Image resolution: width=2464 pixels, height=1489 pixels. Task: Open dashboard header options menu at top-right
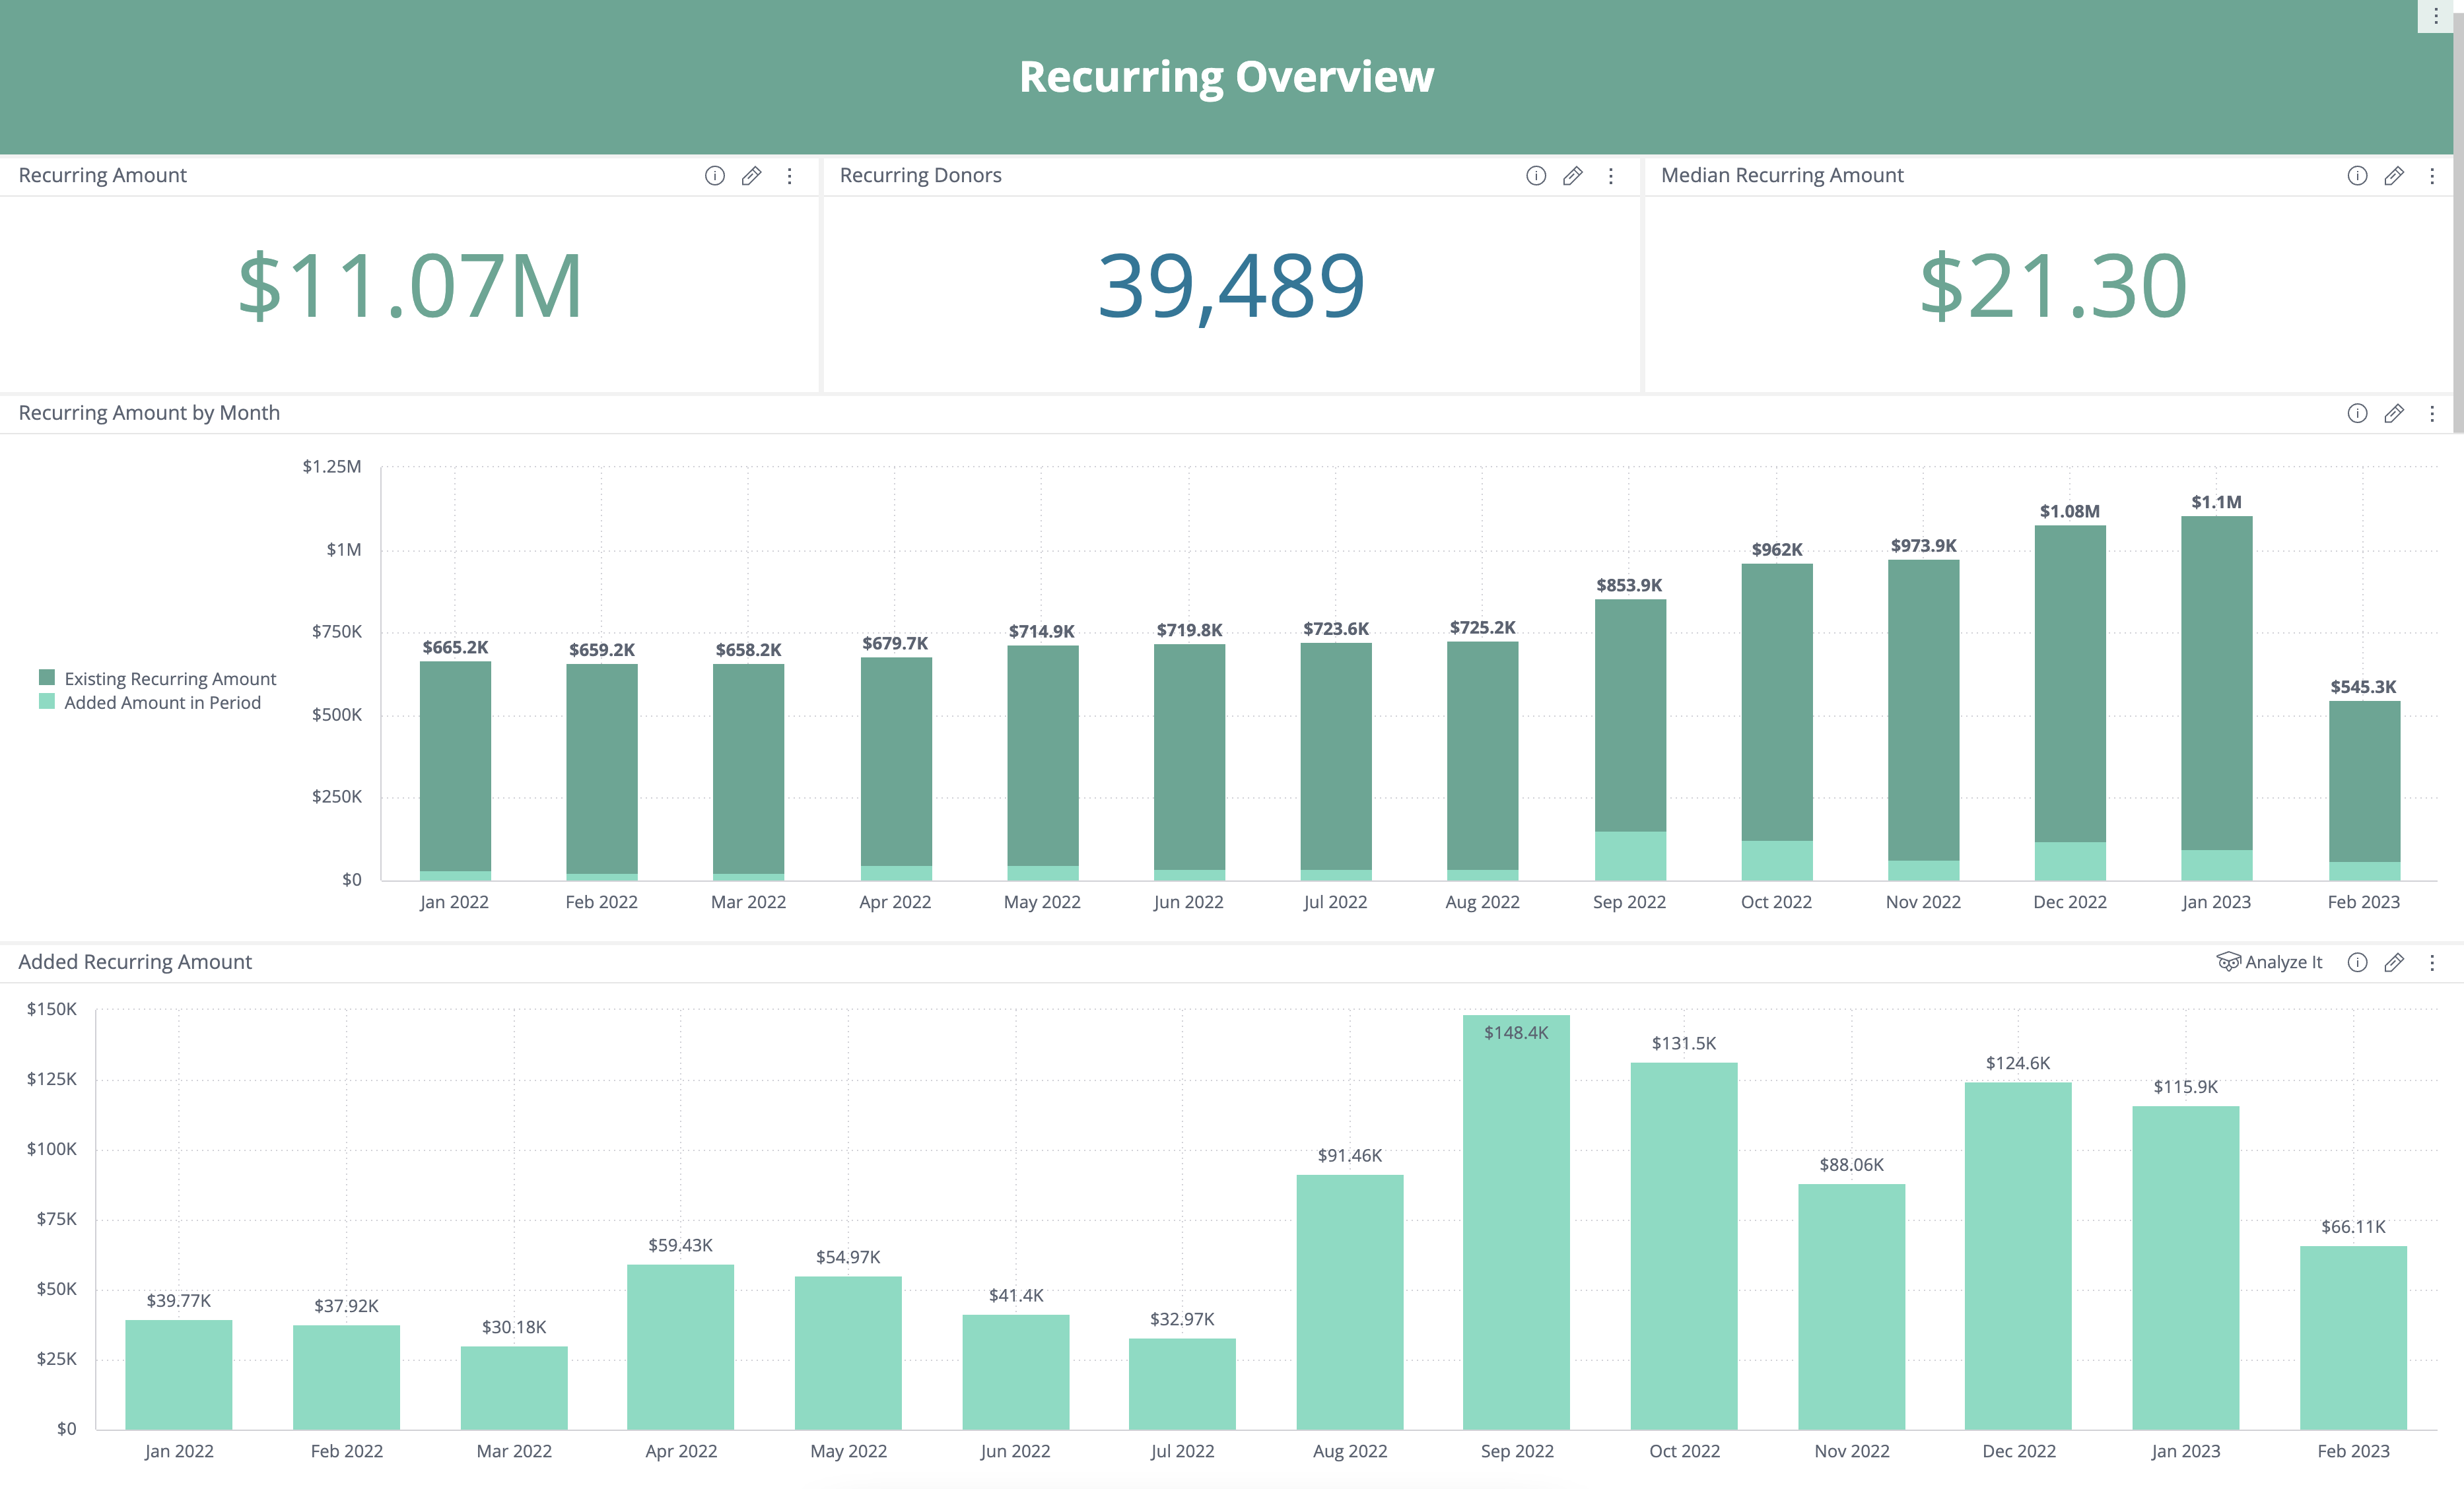coord(2435,16)
